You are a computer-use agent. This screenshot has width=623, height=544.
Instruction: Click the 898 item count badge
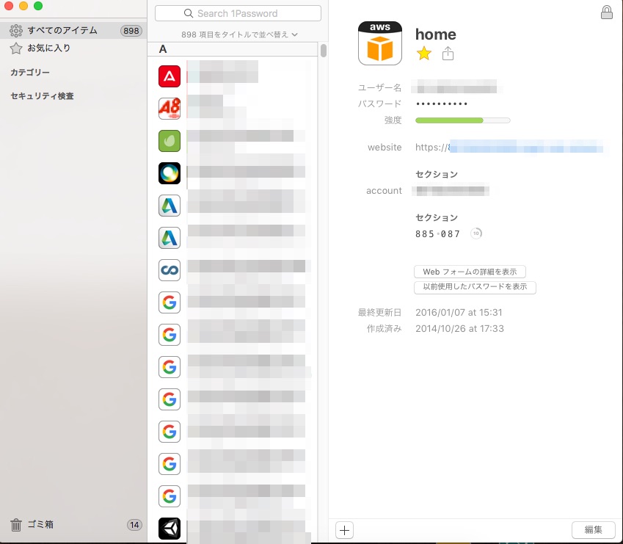coord(131,31)
